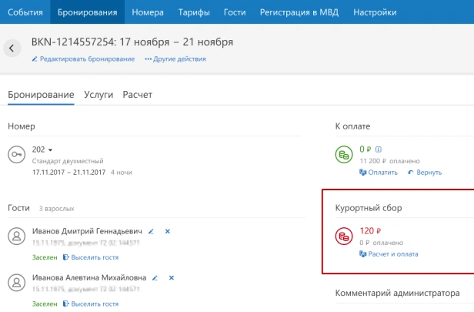Switch to the Расчет tab

pyautogui.click(x=138, y=95)
